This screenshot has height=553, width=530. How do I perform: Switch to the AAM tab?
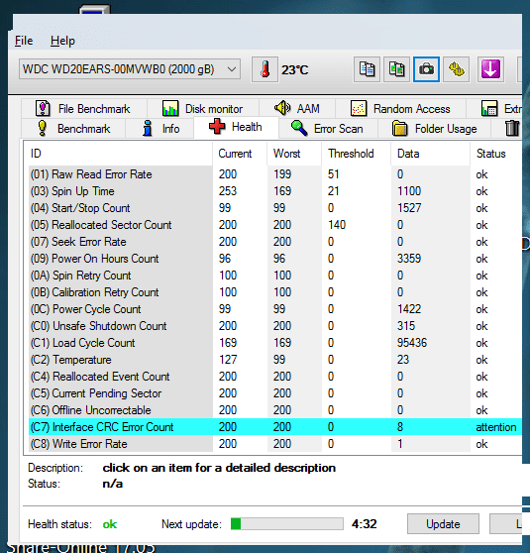297,109
